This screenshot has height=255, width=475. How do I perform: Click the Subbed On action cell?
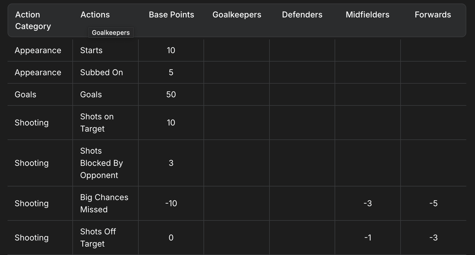(x=101, y=72)
